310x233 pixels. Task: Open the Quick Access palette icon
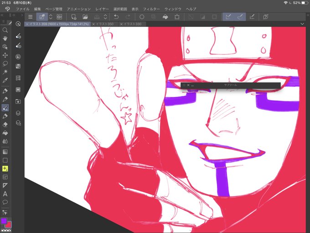18,24
